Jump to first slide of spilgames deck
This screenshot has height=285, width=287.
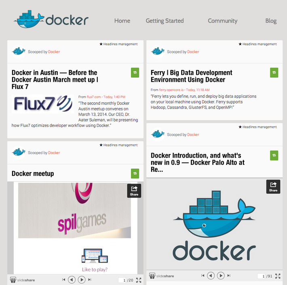63,279
